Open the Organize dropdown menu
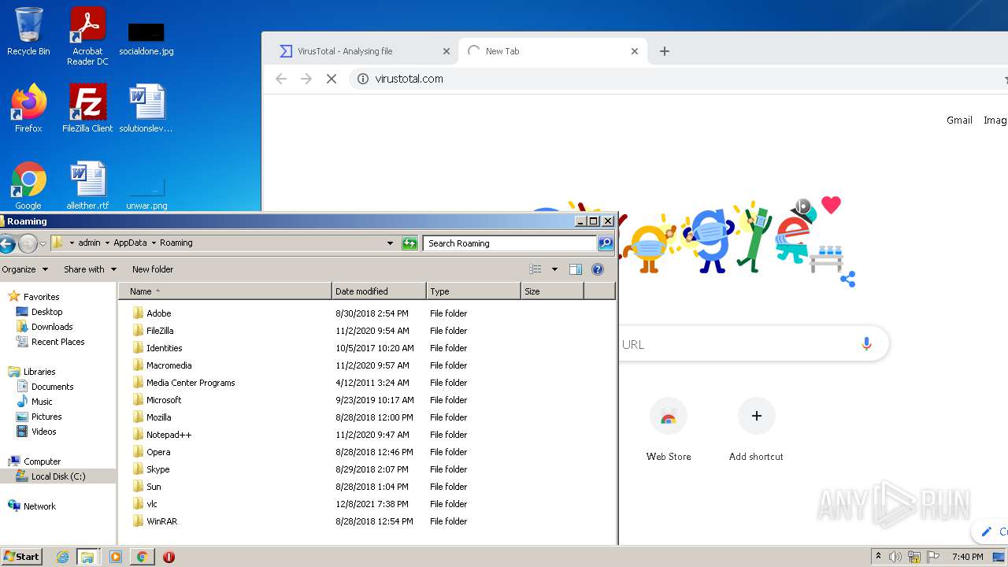Viewport: 1008px width, 567px height. tap(24, 269)
